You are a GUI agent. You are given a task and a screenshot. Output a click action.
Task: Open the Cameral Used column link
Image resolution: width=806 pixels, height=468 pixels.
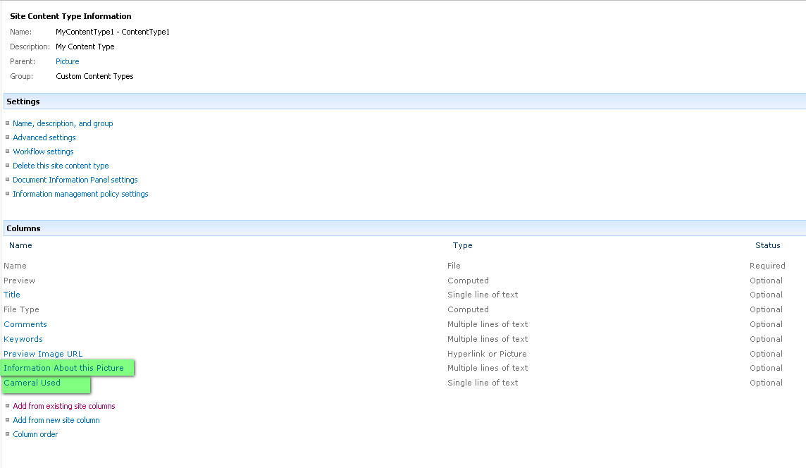[x=32, y=383]
